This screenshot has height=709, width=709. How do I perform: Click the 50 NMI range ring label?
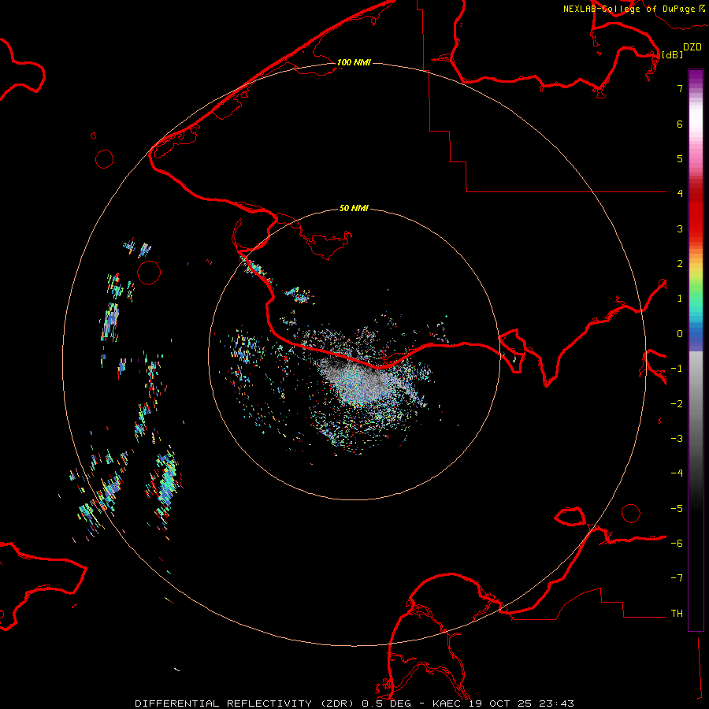[x=354, y=208]
